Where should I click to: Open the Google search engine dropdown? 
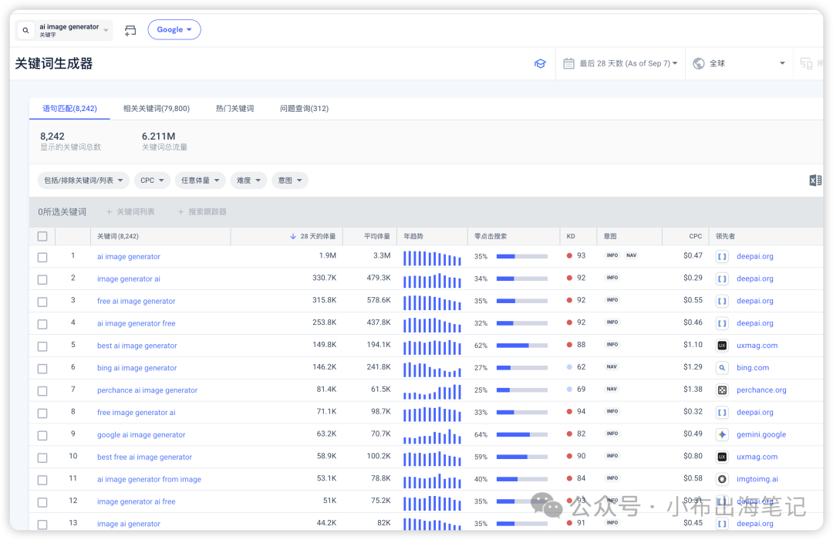point(174,30)
